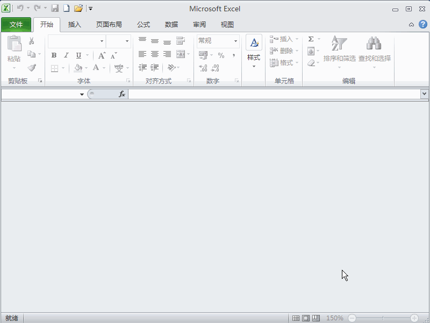Open the 常规 number format dropdown

click(x=235, y=41)
